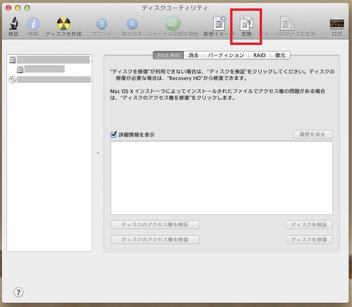Click the 取り出す eject icon

tap(132, 24)
